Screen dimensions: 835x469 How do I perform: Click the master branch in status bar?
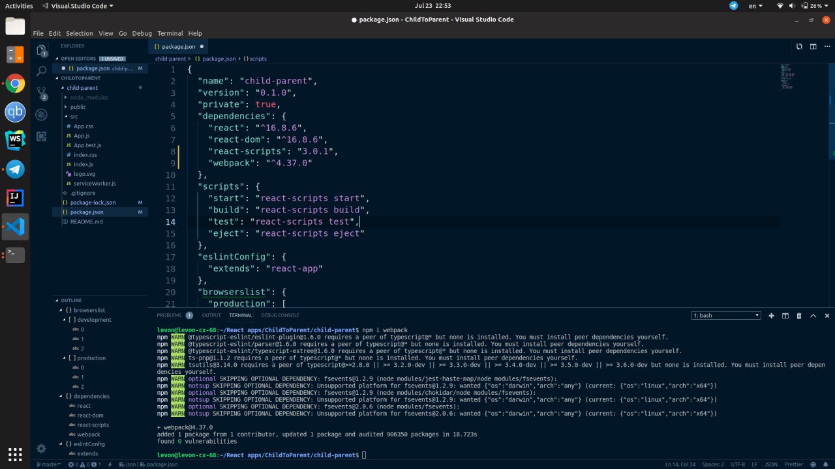[50, 464]
